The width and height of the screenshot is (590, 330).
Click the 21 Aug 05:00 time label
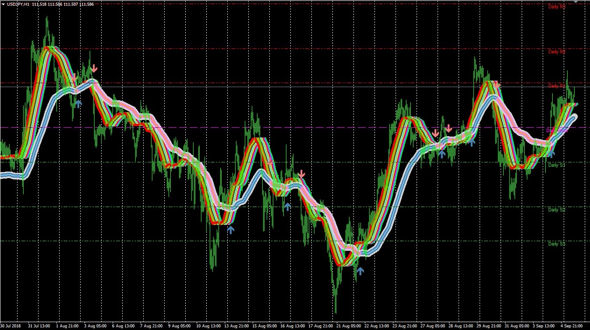click(x=349, y=326)
